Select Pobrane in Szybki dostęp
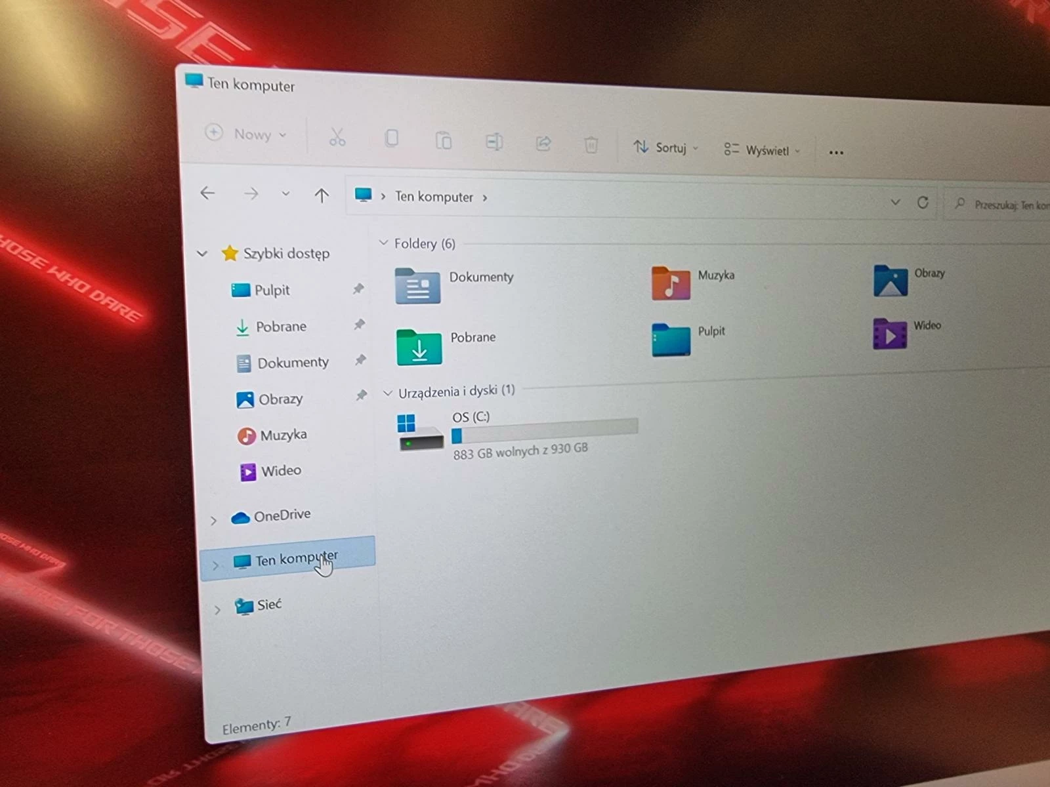Image resolution: width=1050 pixels, height=787 pixels. tap(280, 327)
